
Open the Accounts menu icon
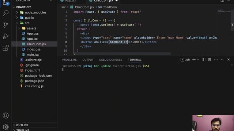(6, 115)
